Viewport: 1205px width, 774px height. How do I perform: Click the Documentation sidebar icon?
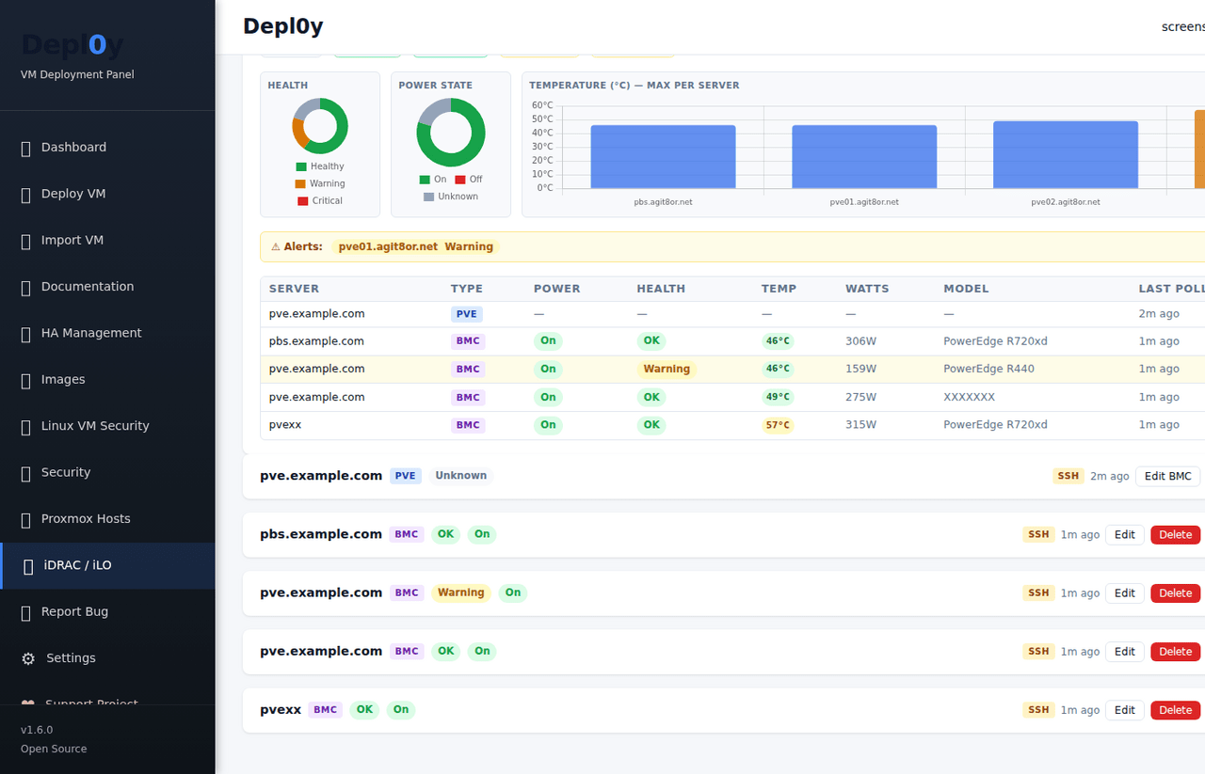coord(26,287)
